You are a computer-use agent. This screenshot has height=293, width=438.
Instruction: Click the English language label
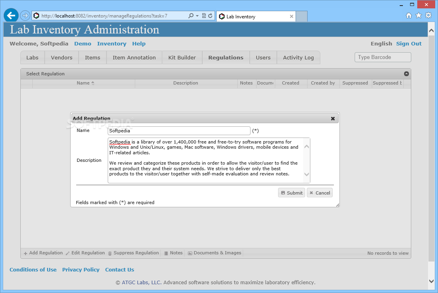pos(381,43)
